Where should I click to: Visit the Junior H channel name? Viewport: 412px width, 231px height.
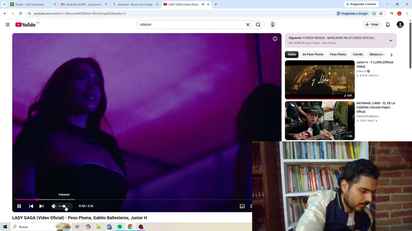361,71
